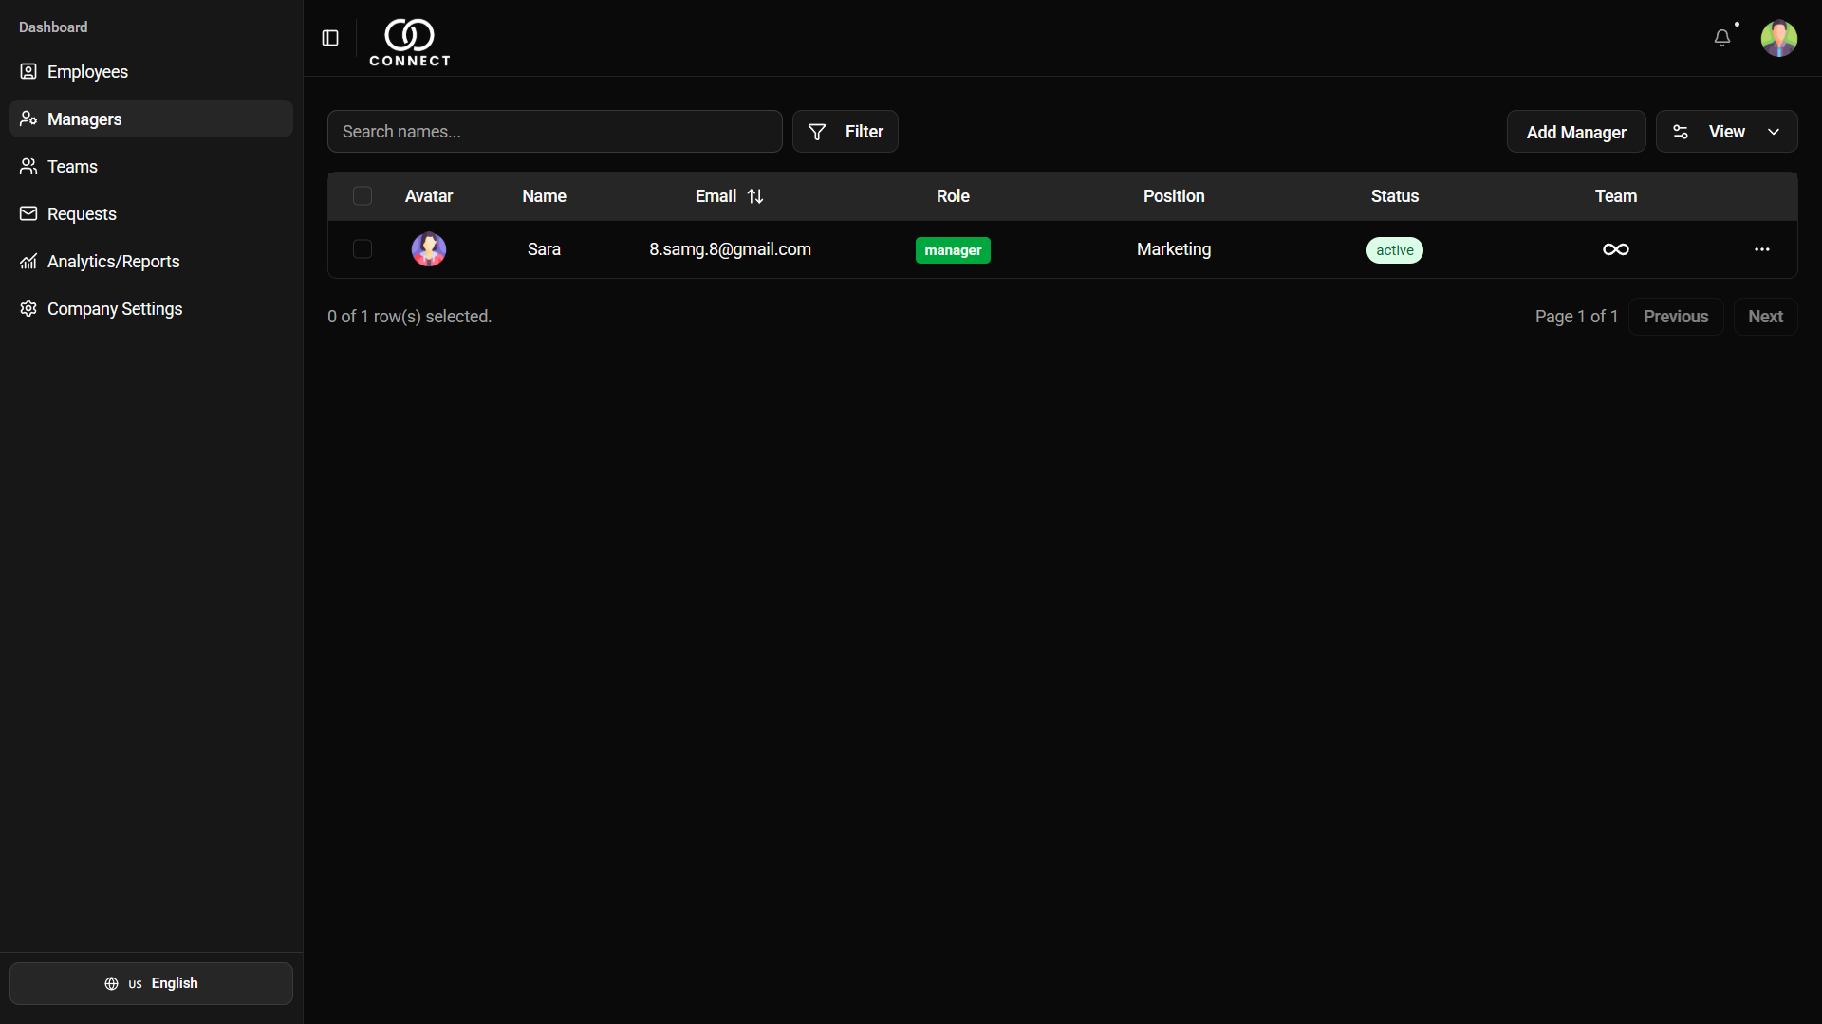This screenshot has height=1024, width=1822.
Task: Click the Next page button
Action: tap(1764, 317)
